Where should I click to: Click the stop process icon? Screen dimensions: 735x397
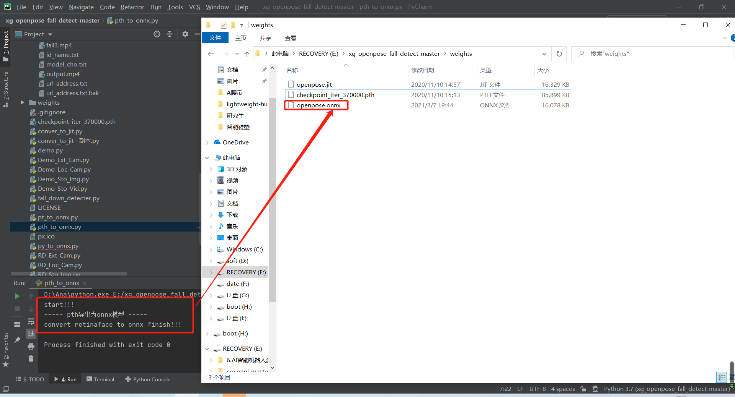(17, 309)
